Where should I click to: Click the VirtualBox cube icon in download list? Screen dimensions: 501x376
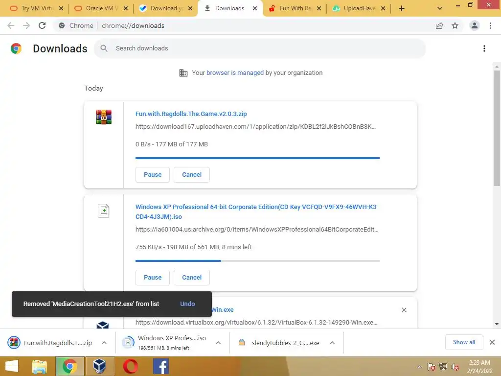[103, 325]
